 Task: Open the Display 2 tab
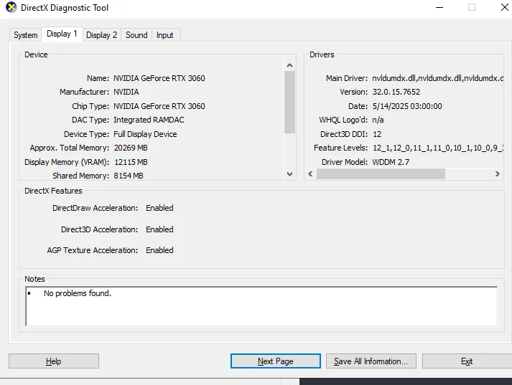[101, 35]
